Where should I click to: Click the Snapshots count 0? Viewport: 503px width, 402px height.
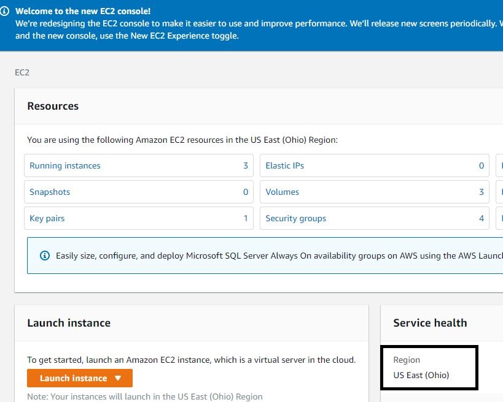coord(246,192)
